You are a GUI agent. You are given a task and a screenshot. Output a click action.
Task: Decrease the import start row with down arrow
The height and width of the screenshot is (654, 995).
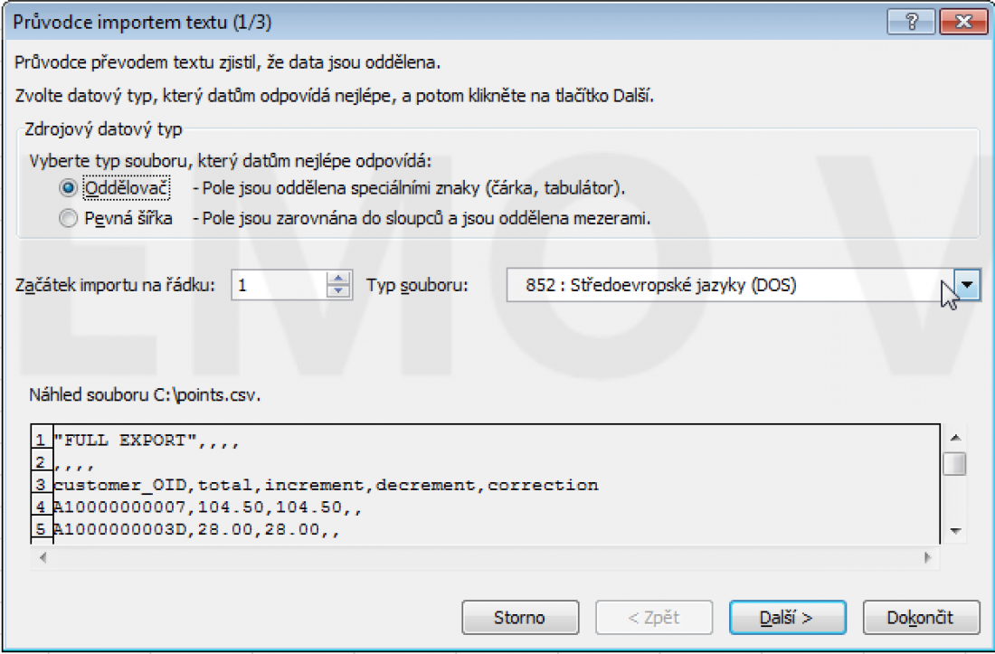[338, 292]
